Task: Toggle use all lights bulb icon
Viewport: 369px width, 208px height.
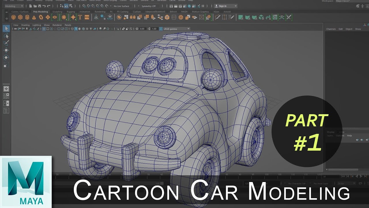Action: (91, 29)
